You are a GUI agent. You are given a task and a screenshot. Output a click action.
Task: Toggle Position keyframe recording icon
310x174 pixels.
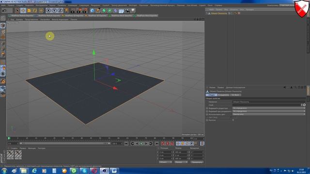[178, 144]
